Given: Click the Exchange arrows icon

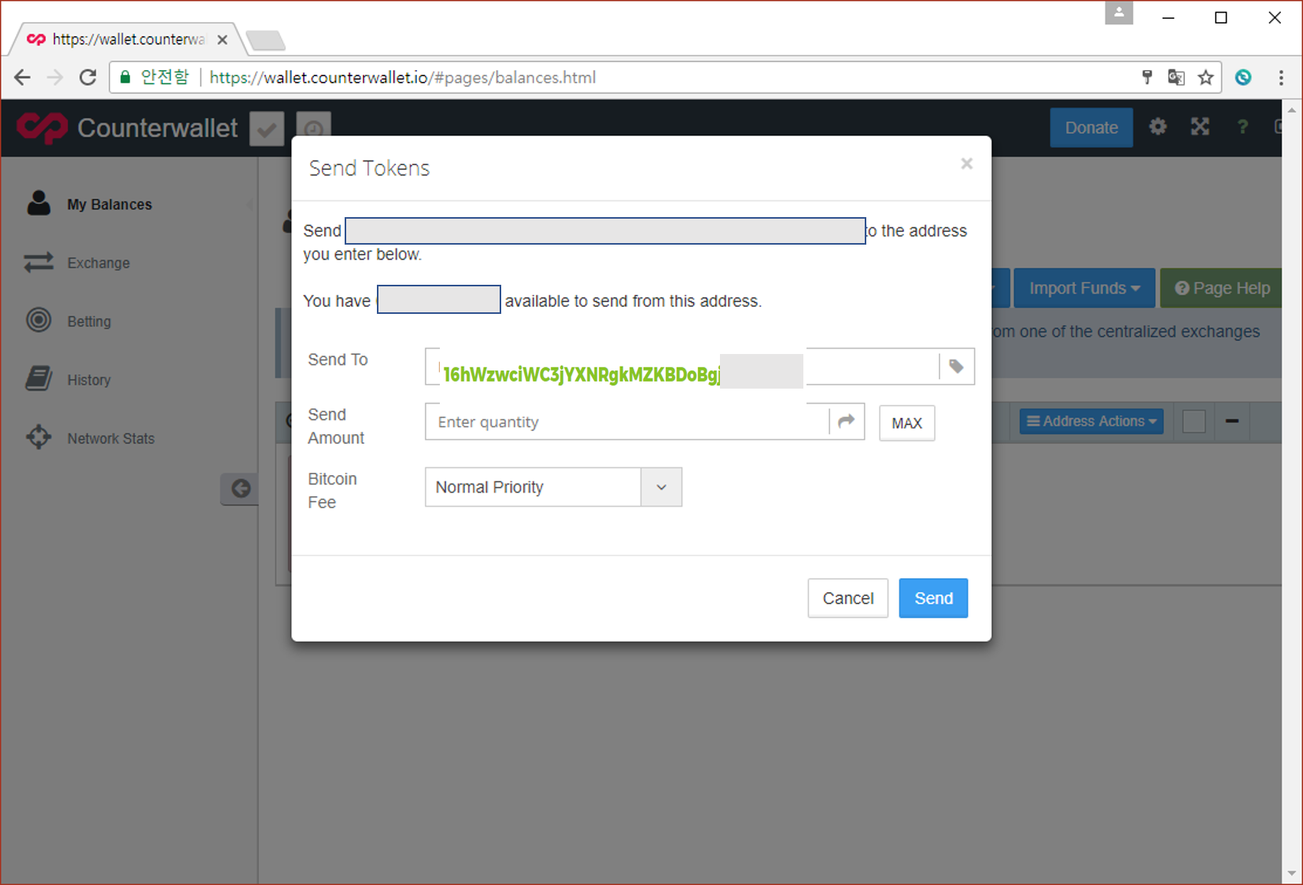Looking at the screenshot, I should click(x=39, y=262).
